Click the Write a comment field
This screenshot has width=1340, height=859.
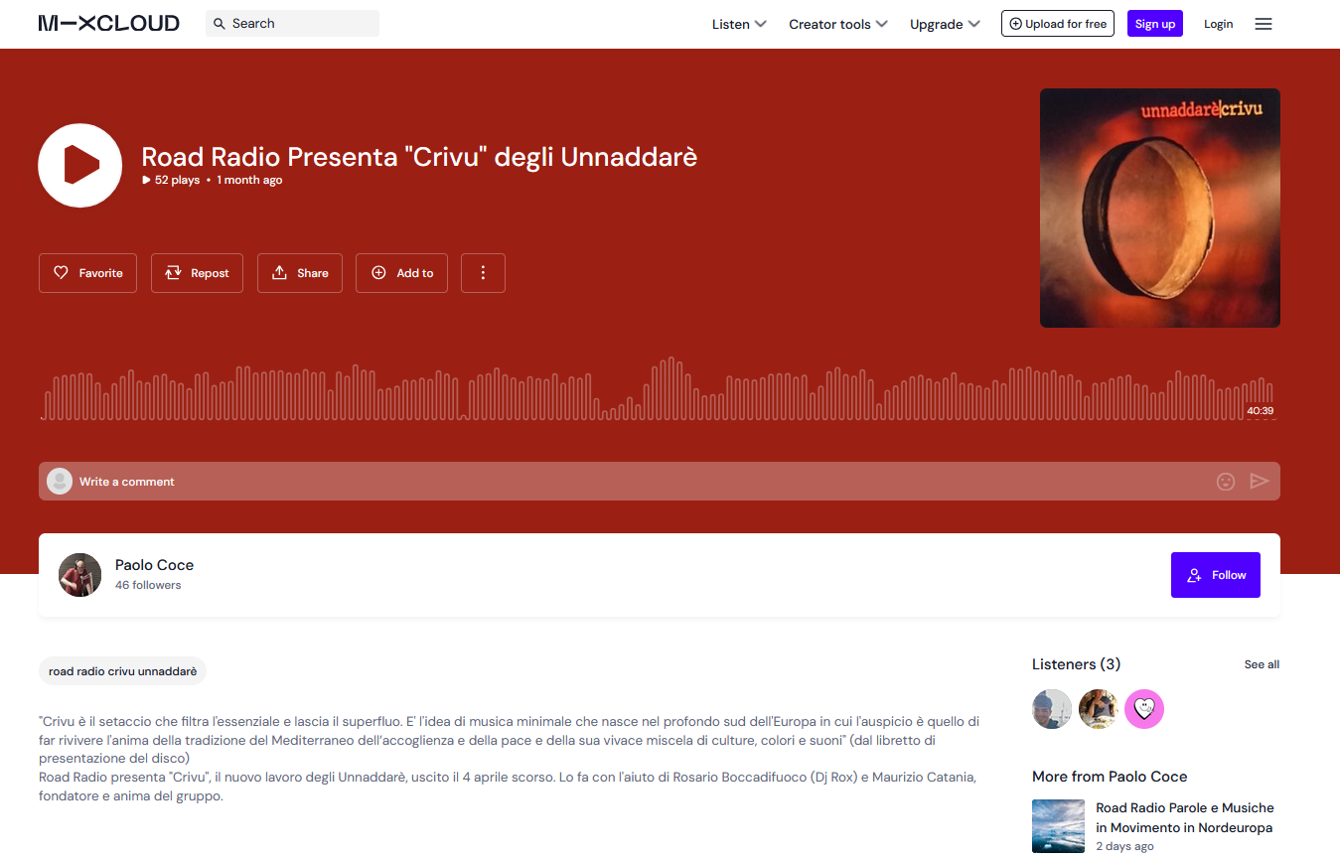(x=660, y=481)
